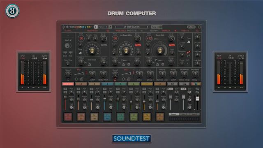
Task: Click the round randomize dial under RND
Action: coord(67,46)
